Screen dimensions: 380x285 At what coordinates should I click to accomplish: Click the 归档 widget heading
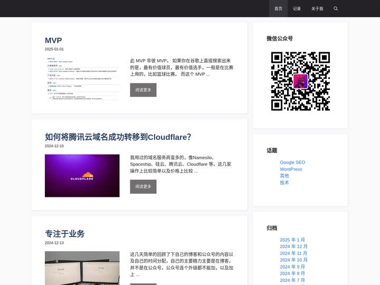(272, 228)
